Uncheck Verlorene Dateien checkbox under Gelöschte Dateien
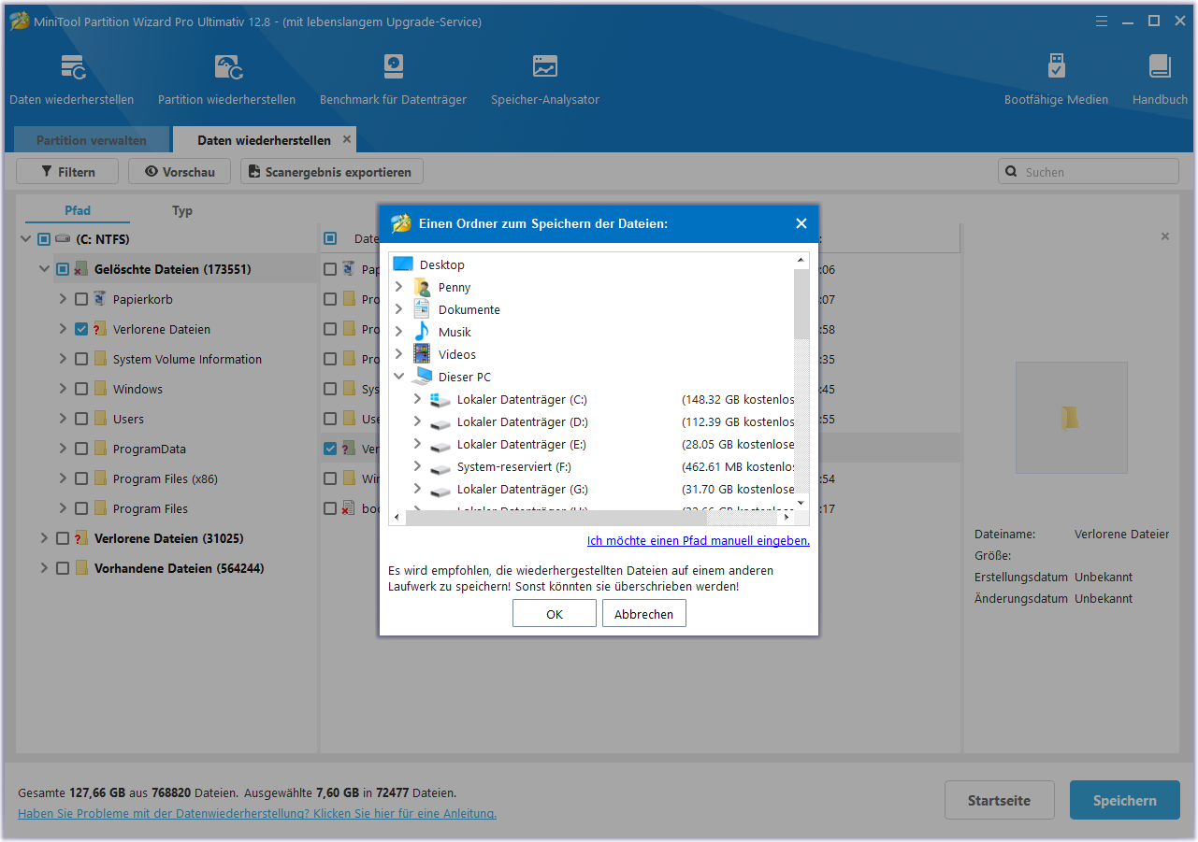The width and height of the screenshot is (1198, 842). [80, 329]
